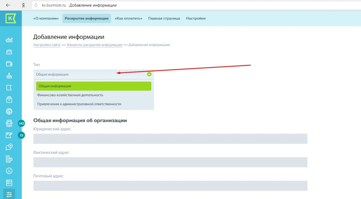Click the 142 notification badge
Viewport: 361px width, 199px height.
click(x=22, y=123)
